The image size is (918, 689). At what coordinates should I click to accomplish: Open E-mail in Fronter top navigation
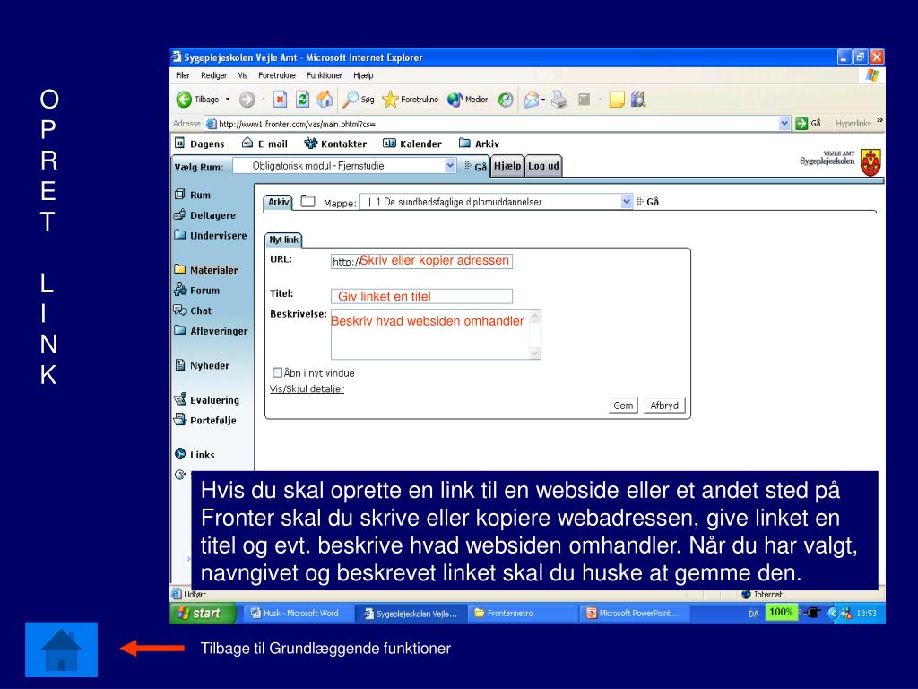[x=264, y=144]
